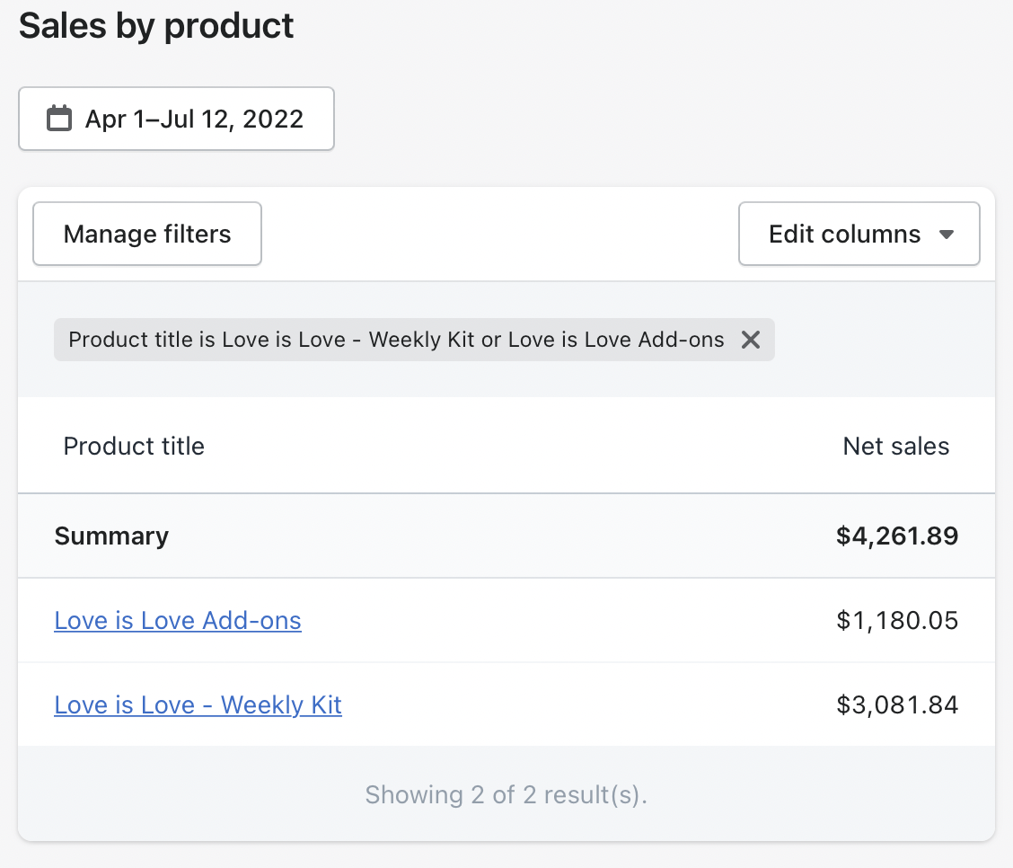Viewport: 1013px width, 868px height.
Task: Sort by the Net sales column header
Action: [x=895, y=446]
